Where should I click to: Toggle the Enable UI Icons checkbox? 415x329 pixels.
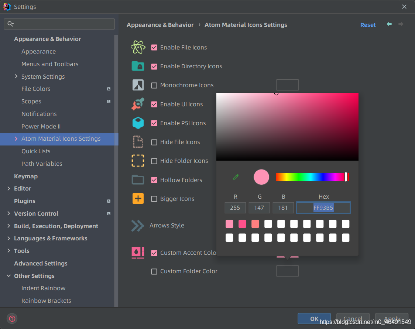[x=154, y=104]
